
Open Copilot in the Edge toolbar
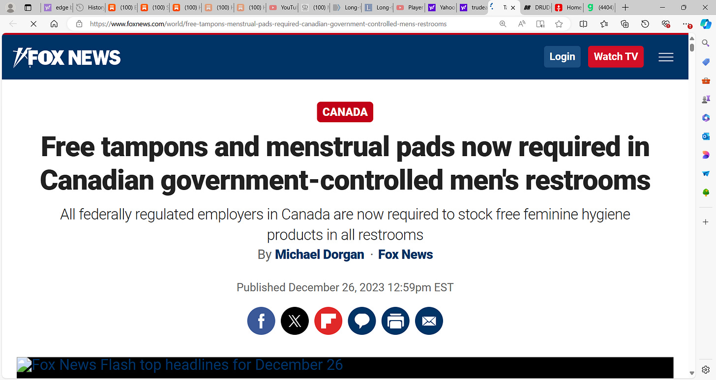(706, 24)
